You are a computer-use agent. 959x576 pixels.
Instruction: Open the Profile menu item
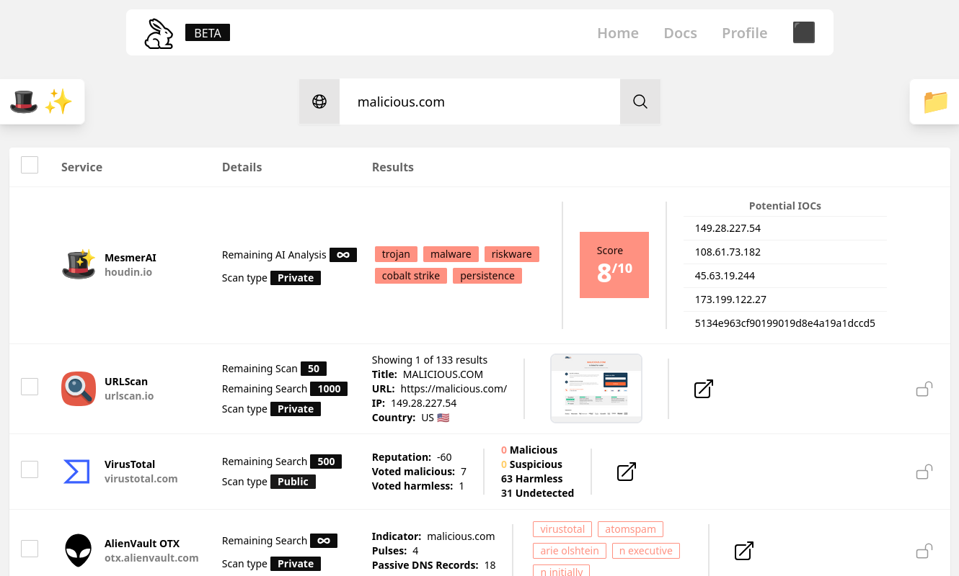point(744,33)
